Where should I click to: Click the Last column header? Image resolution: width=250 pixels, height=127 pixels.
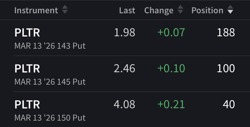pos(127,10)
